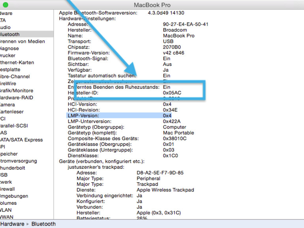Click the Bluetooth software version 4.3.0d49 14130
304x228 pixels.
[166, 13]
